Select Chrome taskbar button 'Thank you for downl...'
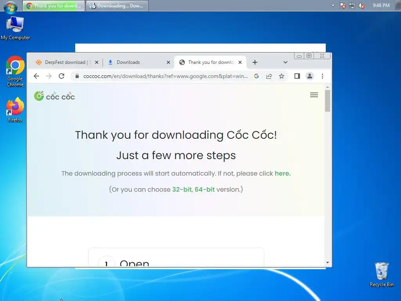Screen dimensions: 401x301 pyautogui.click(x=54, y=5)
